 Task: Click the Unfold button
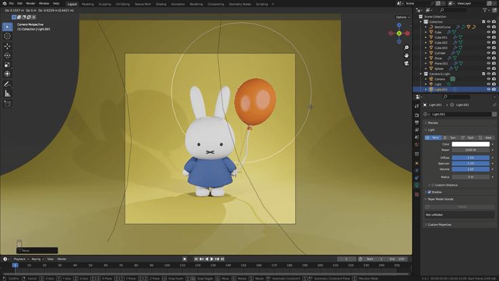tap(459, 207)
